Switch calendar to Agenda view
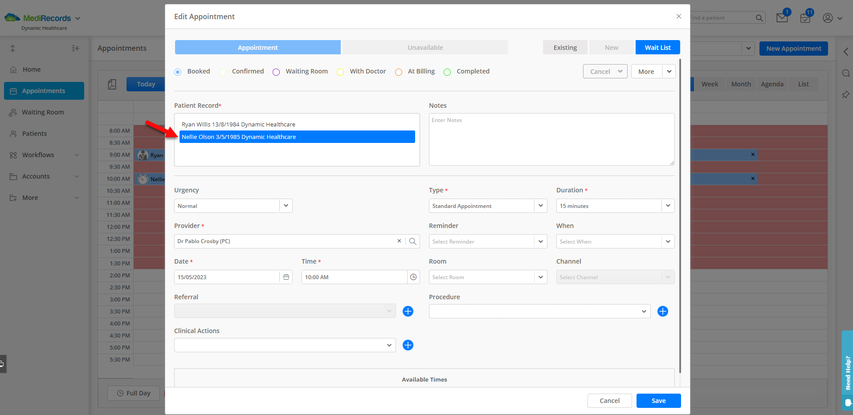Viewport: 853px width, 415px height. 772,84
